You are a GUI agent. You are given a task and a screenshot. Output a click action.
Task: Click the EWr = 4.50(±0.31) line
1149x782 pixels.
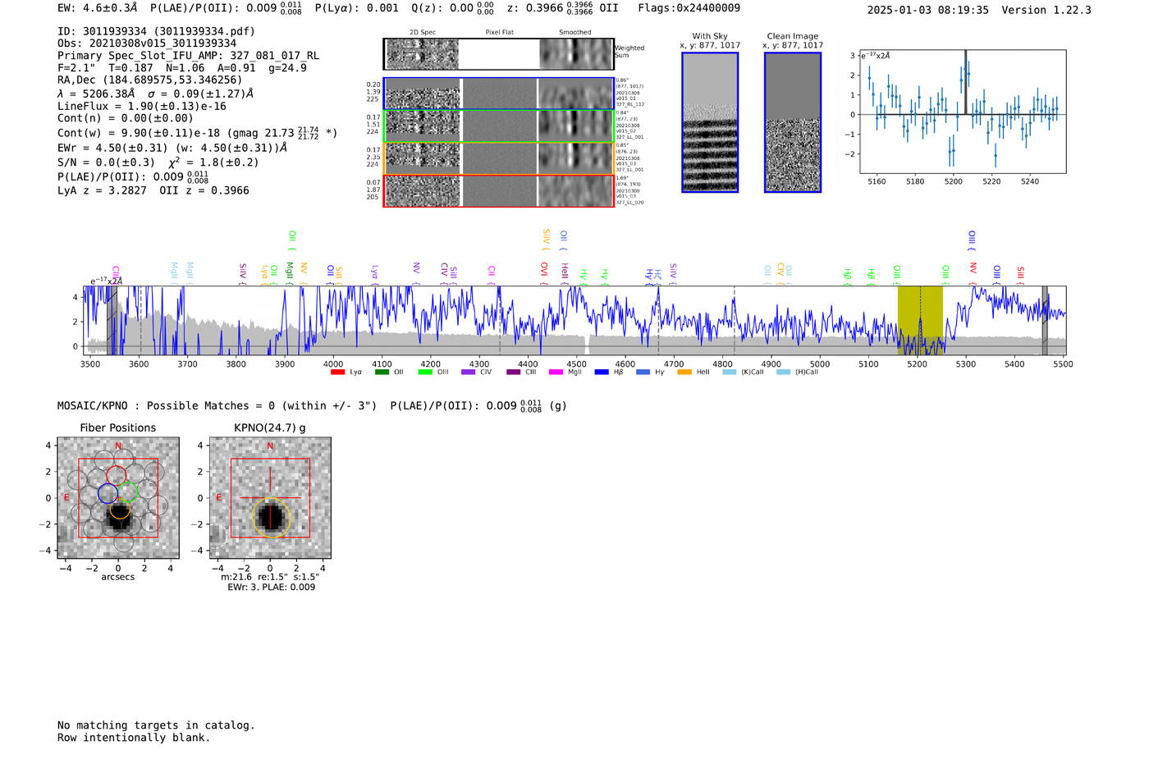pos(172,149)
